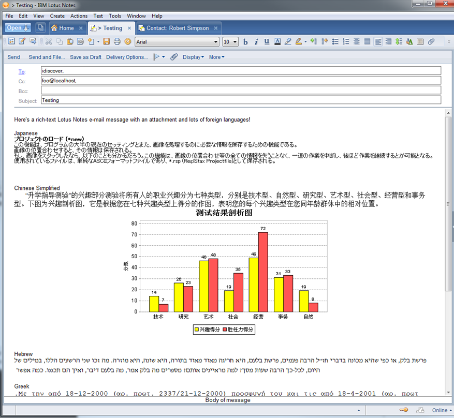Click the orange Stop icon in toolbar
This screenshot has width=454, height=418.
click(128, 42)
